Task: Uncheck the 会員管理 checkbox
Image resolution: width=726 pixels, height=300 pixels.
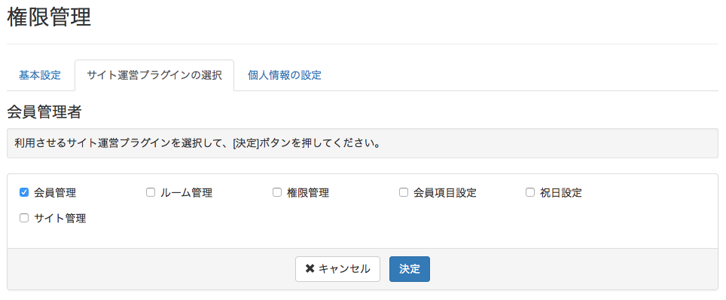Action: pyautogui.click(x=24, y=192)
